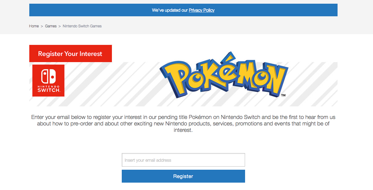Select the red Nintendo Switch badge
The width and height of the screenshot is (373, 190).
click(48, 81)
